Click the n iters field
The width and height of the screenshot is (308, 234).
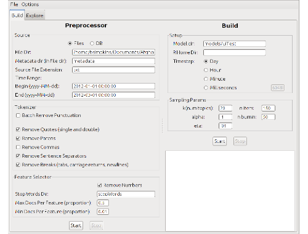pos(269,108)
